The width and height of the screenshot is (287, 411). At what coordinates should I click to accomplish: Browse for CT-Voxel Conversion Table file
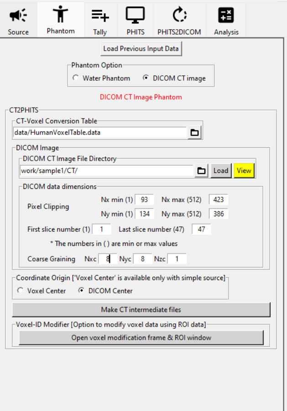pos(194,133)
